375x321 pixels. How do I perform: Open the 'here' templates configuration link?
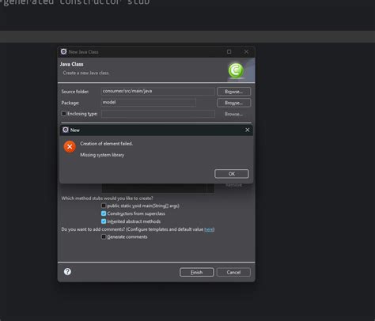pyautogui.click(x=209, y=229)
